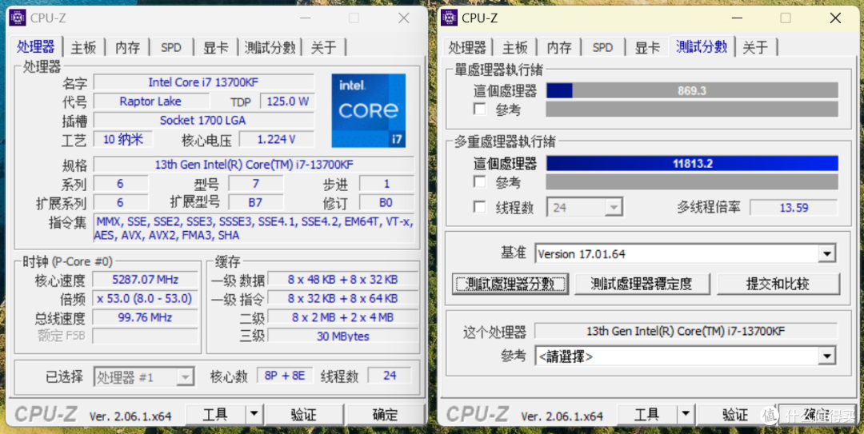Toggle the 线程数 checkbox

(x=480, y=207)
